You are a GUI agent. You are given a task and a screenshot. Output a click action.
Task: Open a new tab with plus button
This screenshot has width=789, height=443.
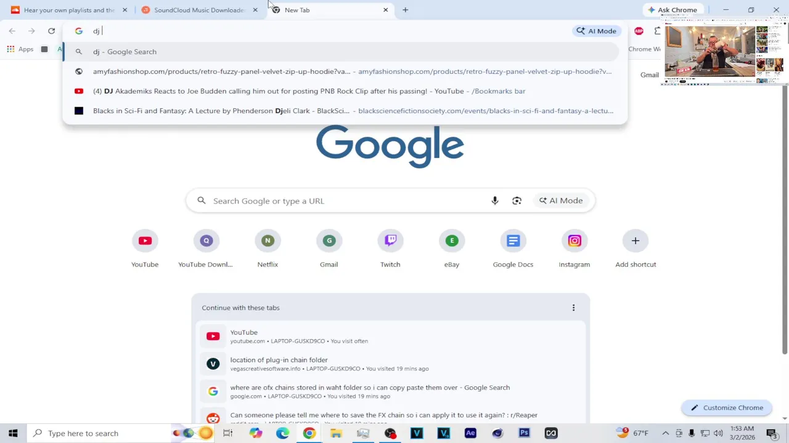[405, 10]
